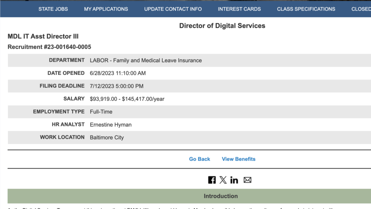Click the salary range value

point(127,99)
